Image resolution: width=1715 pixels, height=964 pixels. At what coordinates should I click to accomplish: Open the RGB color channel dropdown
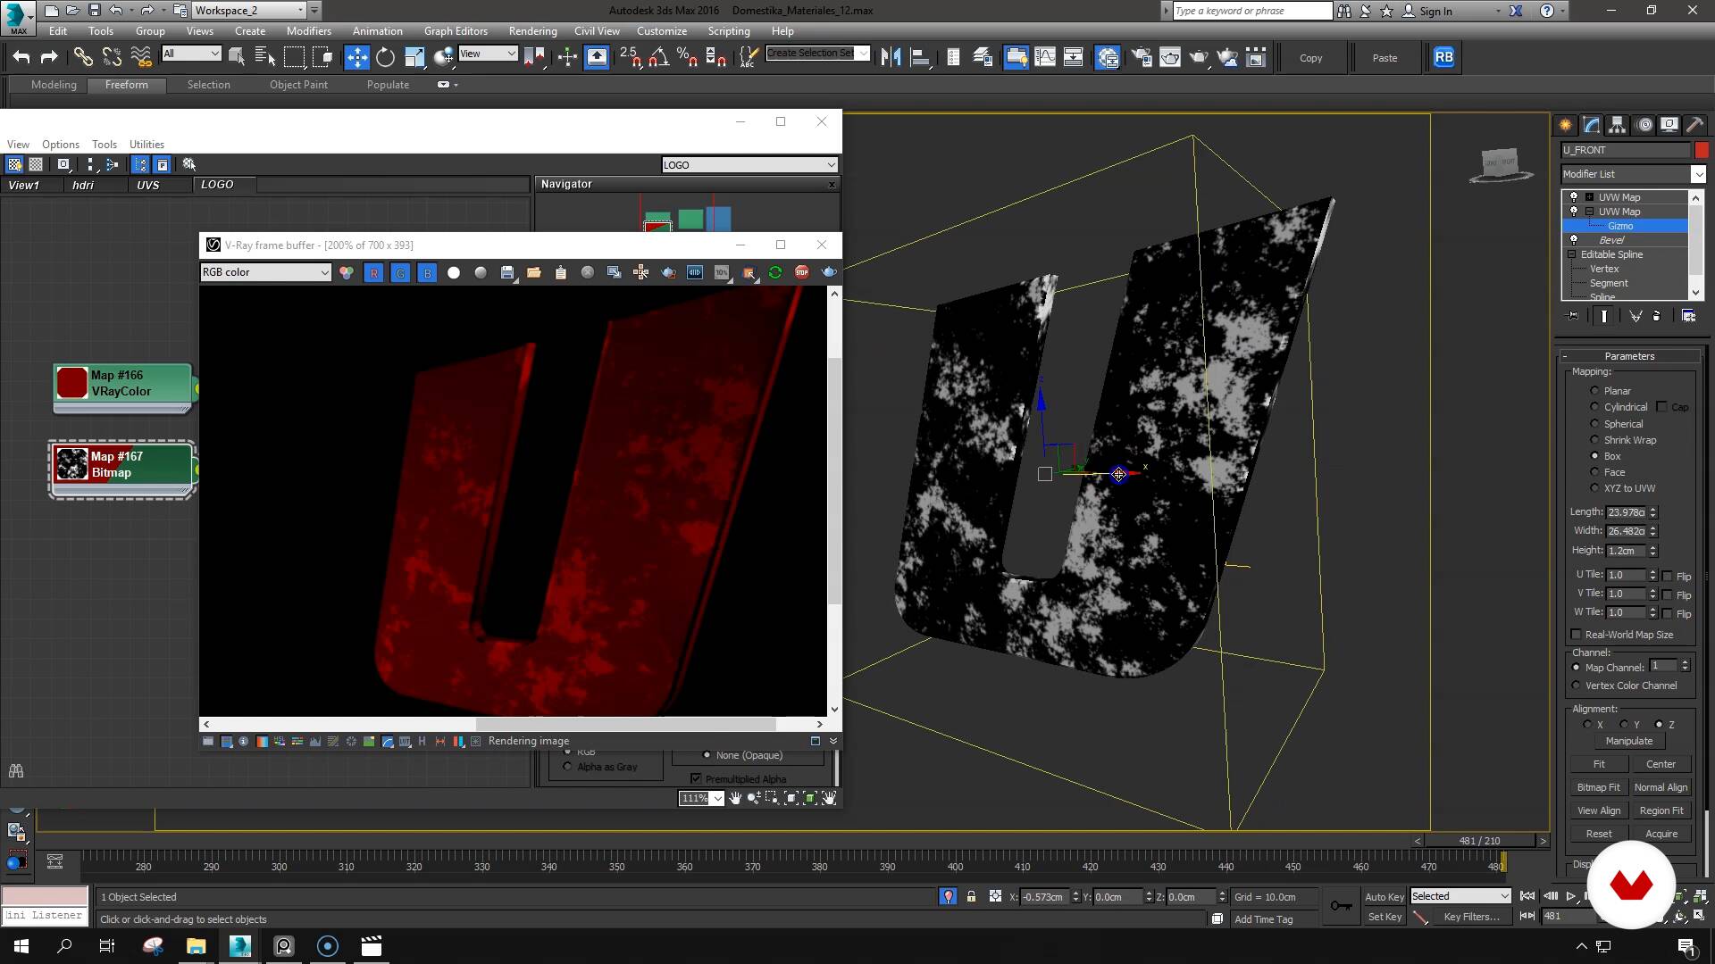(x=266, y=272)
